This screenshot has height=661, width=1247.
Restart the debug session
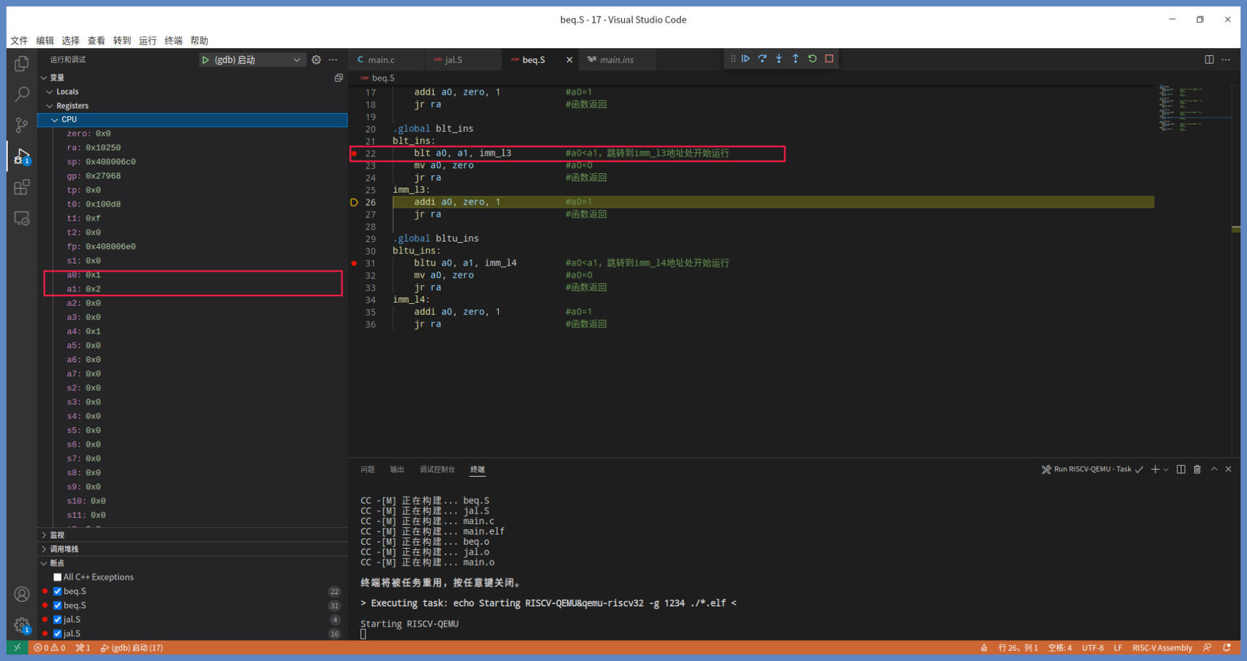(812, 58)
